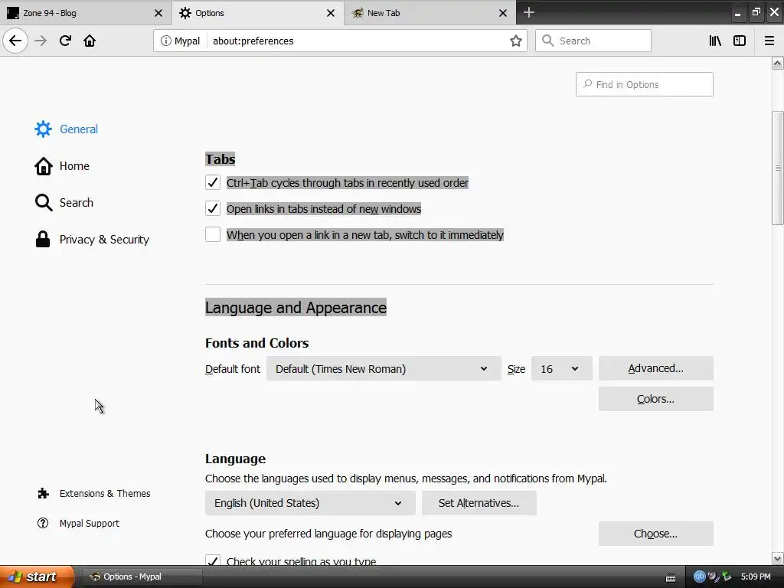Close the Options tab
This screenshot has height=588, width=784.
click(x=331, y=13)
